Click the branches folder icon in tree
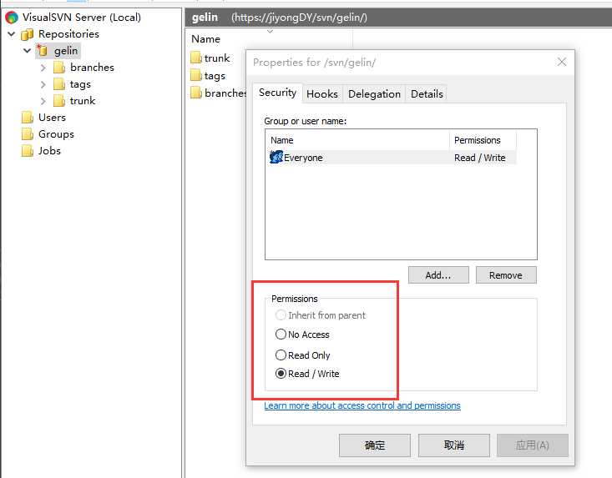The width and height of the screenshot is (612, 478). (59, 68)
